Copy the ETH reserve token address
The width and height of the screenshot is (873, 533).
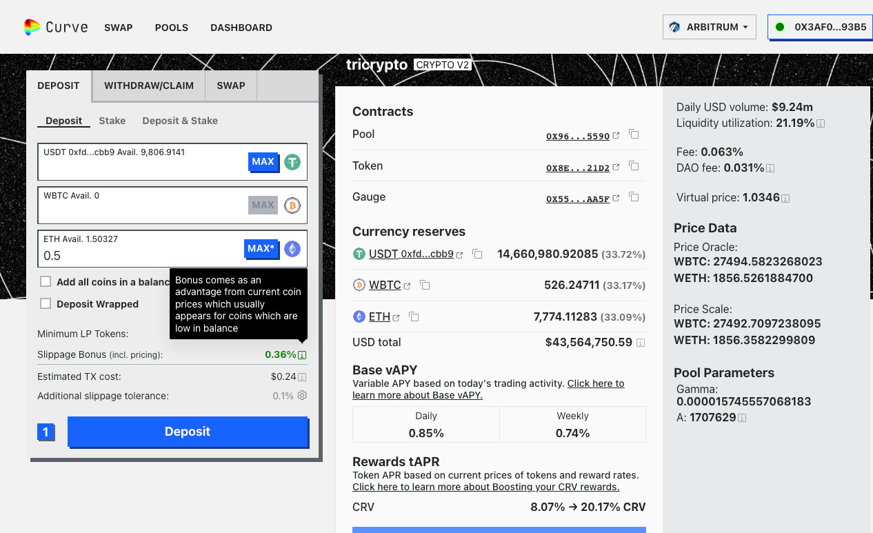414,316
